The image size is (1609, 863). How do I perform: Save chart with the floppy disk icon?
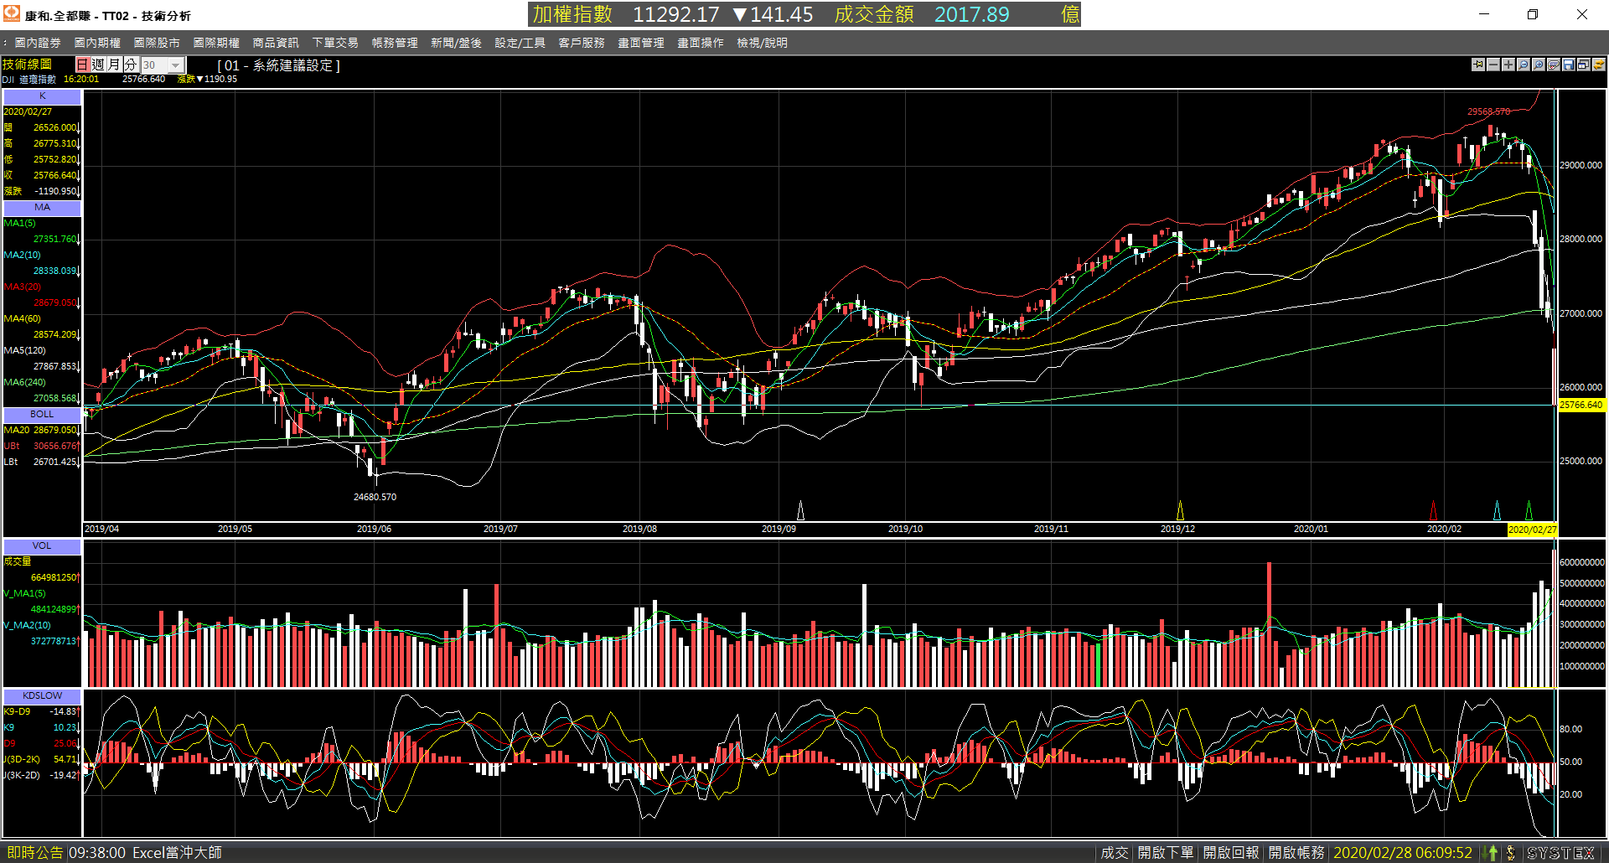point(1569,65)
